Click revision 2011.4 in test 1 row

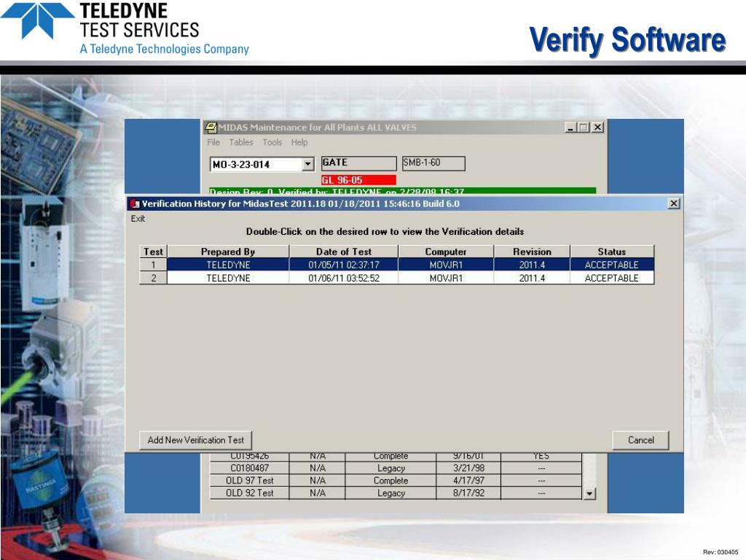pos(532,265)
